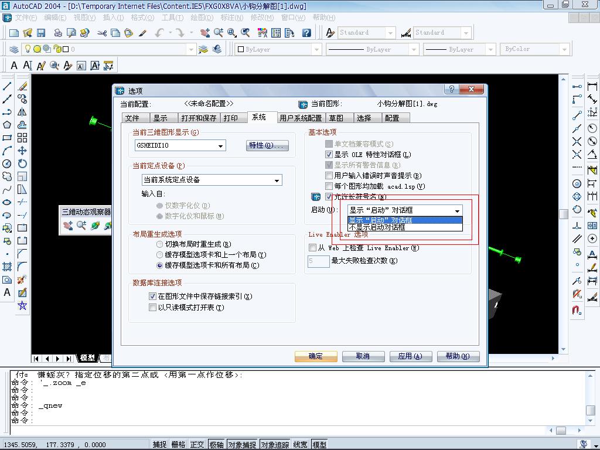
Task: Select the Multiline Text A tool
Action: (7, 292)
